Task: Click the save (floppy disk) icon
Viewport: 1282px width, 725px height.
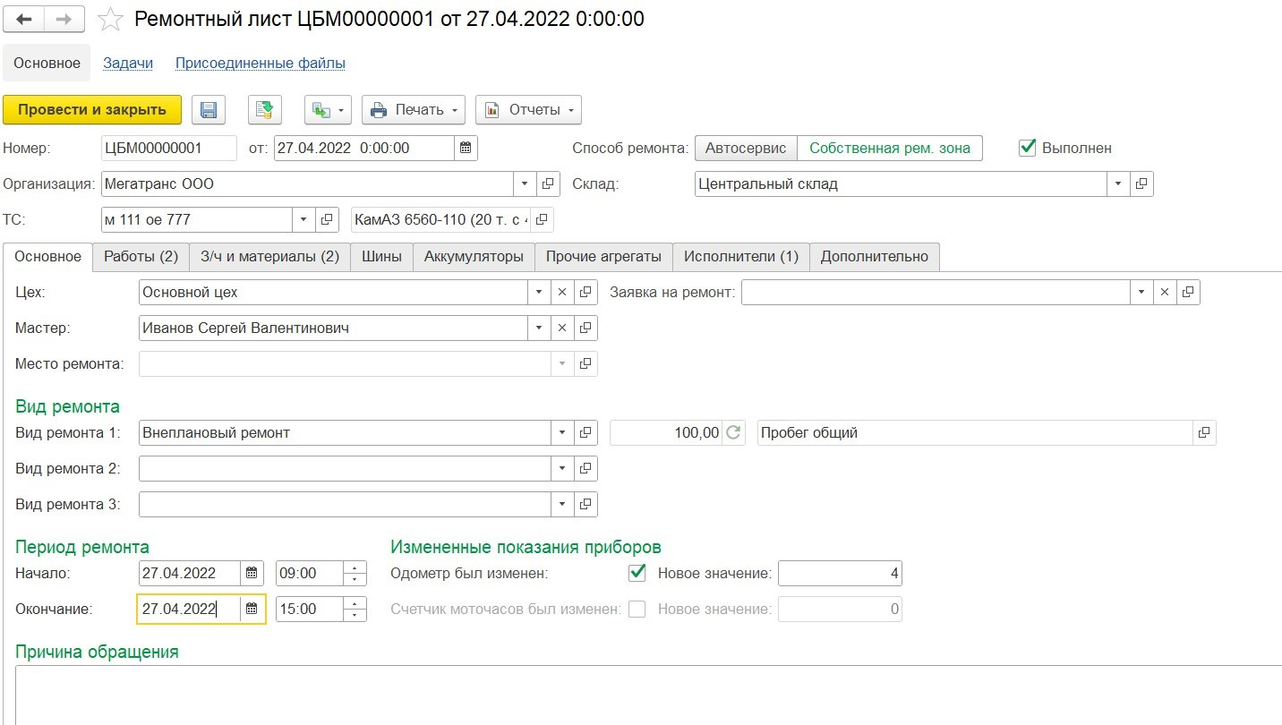Action: [x=209, y=110]
